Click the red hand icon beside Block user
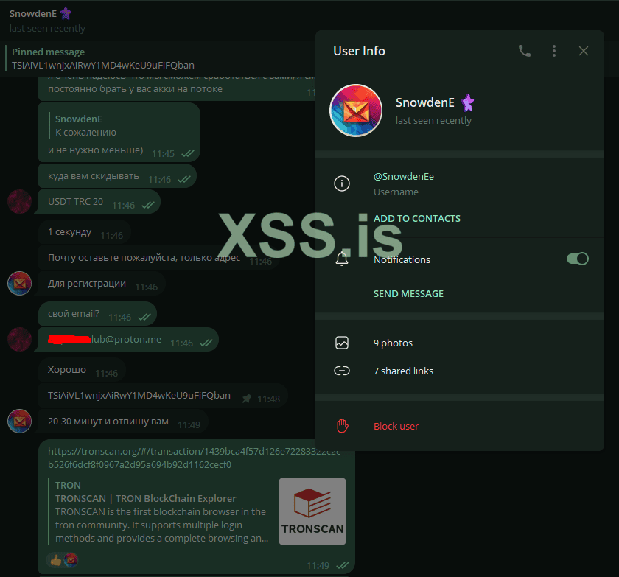The image size is (619, 577). [x=342, y=425]
